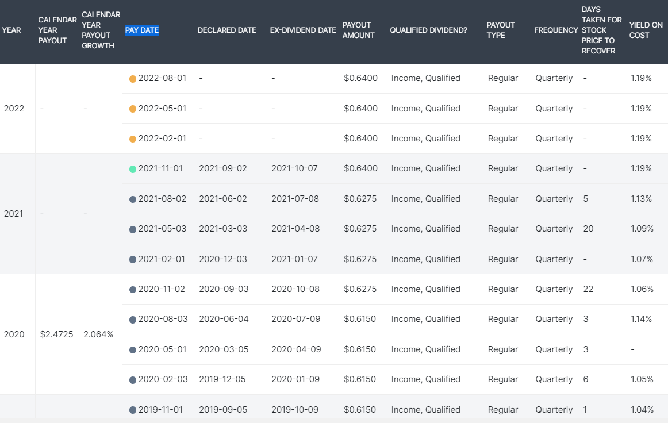This screenshot has width=668, height=423.
Task: Click green status dot beside 2021-11-01
Action: point(132,169)
